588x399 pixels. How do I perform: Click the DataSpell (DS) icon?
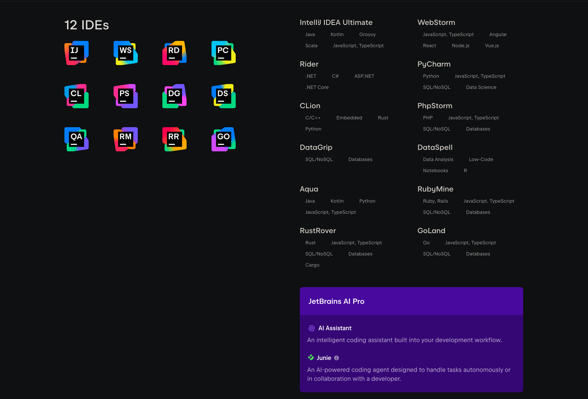pyautogui.click(x=223, y=96)
